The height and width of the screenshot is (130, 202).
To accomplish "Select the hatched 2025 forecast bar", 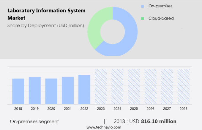I will tap(134, 87).
